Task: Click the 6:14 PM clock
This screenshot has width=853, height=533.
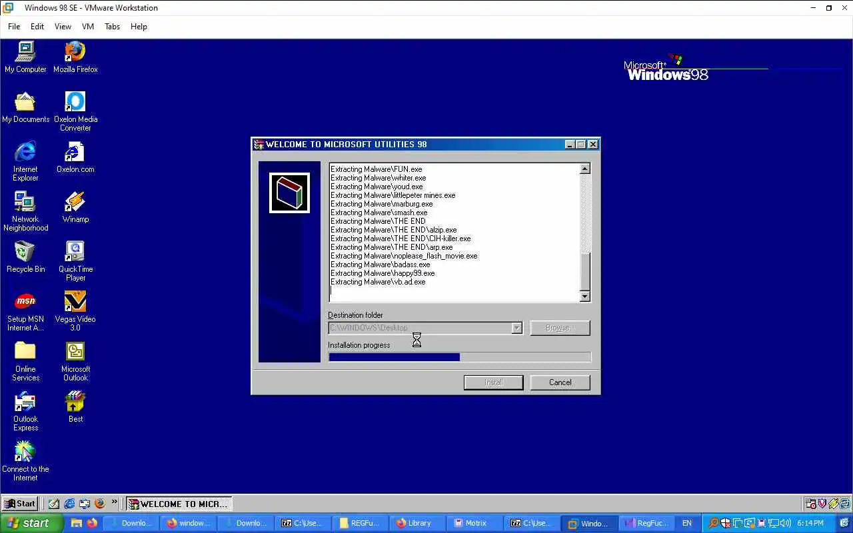Action: tap(810, 523)
